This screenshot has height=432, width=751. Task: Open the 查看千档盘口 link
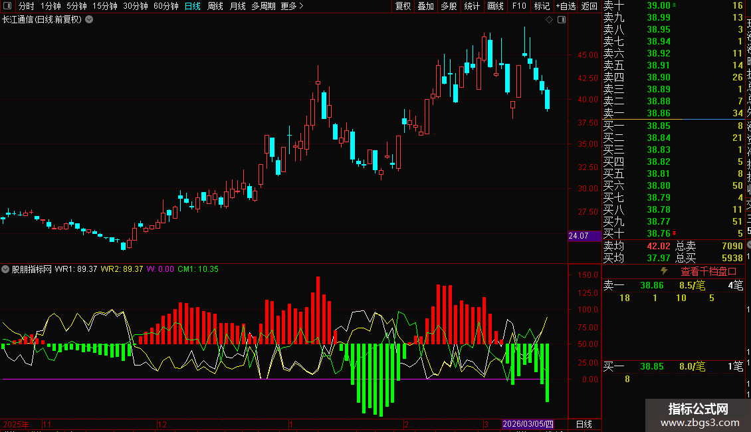708,272
